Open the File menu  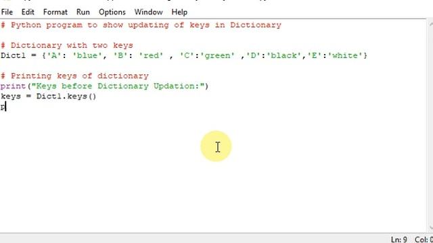point(7,12)
